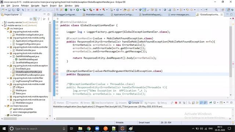Open the Data Source Explorer view tab
Viewport: 235px width, 132px height.
(103, 103)
